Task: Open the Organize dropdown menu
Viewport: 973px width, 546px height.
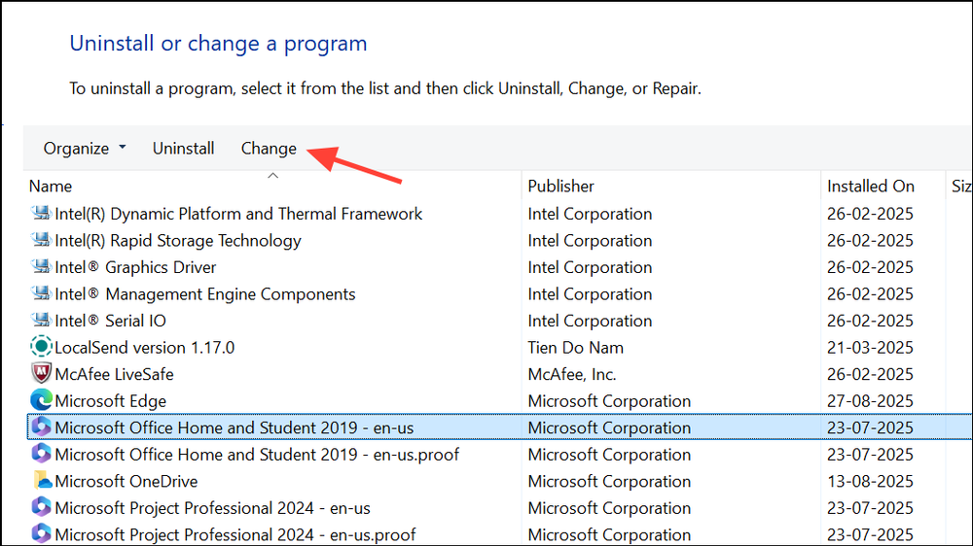Action: pyautogui.click(x=85, y=148)
